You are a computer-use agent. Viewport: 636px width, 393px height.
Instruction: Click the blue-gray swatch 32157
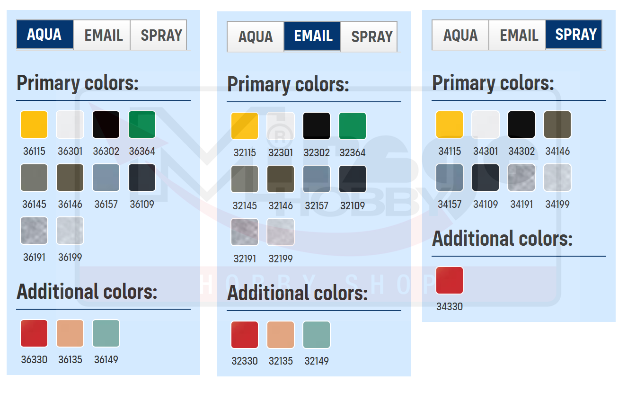317,179
